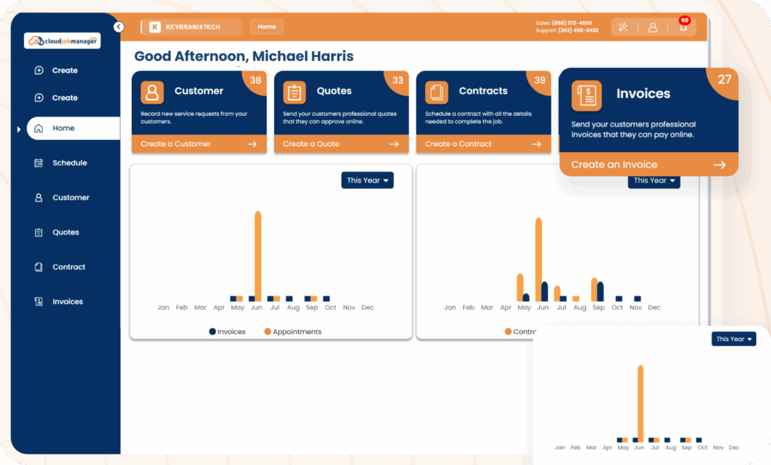Click the Home tab in top bar
This screenshot has width=771, height=465.
pyautogui.click(x=267, y=27)
